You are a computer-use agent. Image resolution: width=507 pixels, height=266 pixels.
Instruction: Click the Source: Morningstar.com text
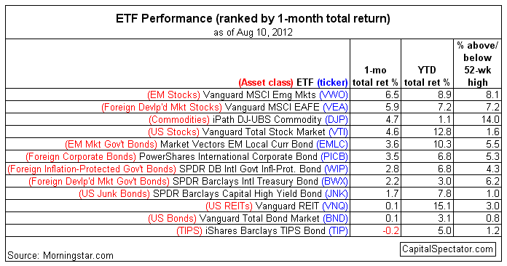[60, 256]
